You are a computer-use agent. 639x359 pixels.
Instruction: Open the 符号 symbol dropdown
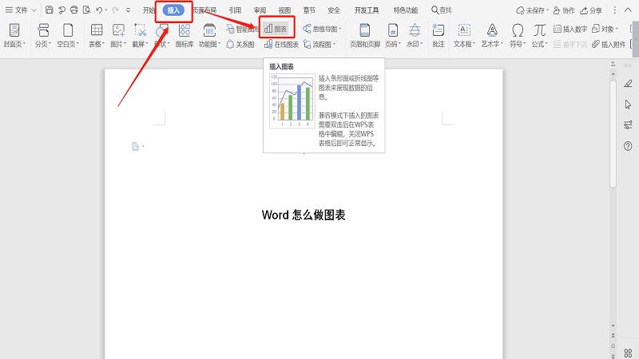pyautogui.click(x=518, y=45)
